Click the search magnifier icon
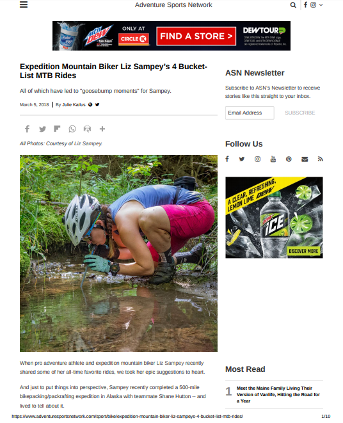The image size is (343, 423). (293, 5)
